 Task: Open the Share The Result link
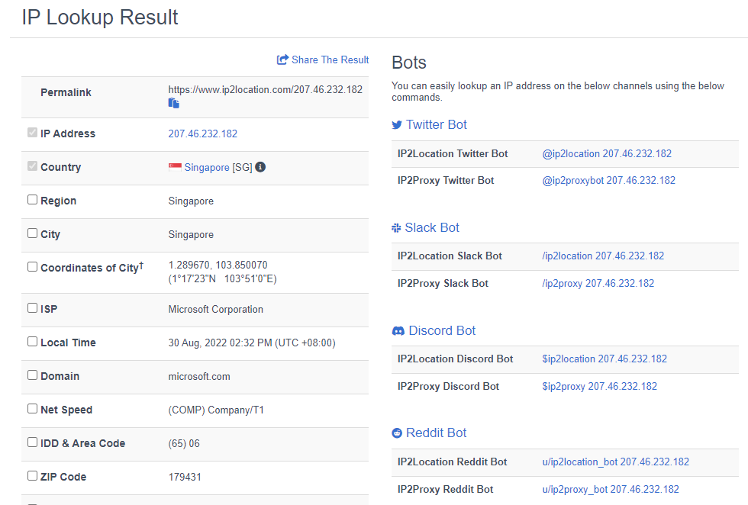coord(330,60)
